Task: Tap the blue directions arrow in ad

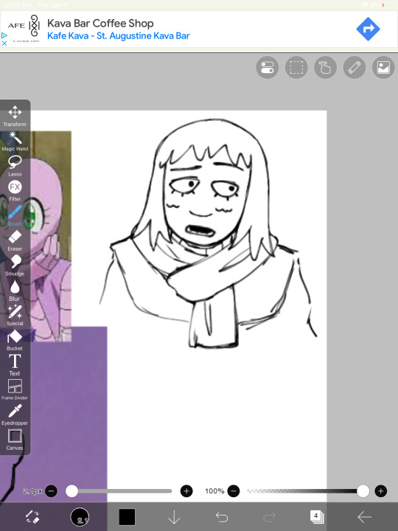Action: click(x=369, y=29)
